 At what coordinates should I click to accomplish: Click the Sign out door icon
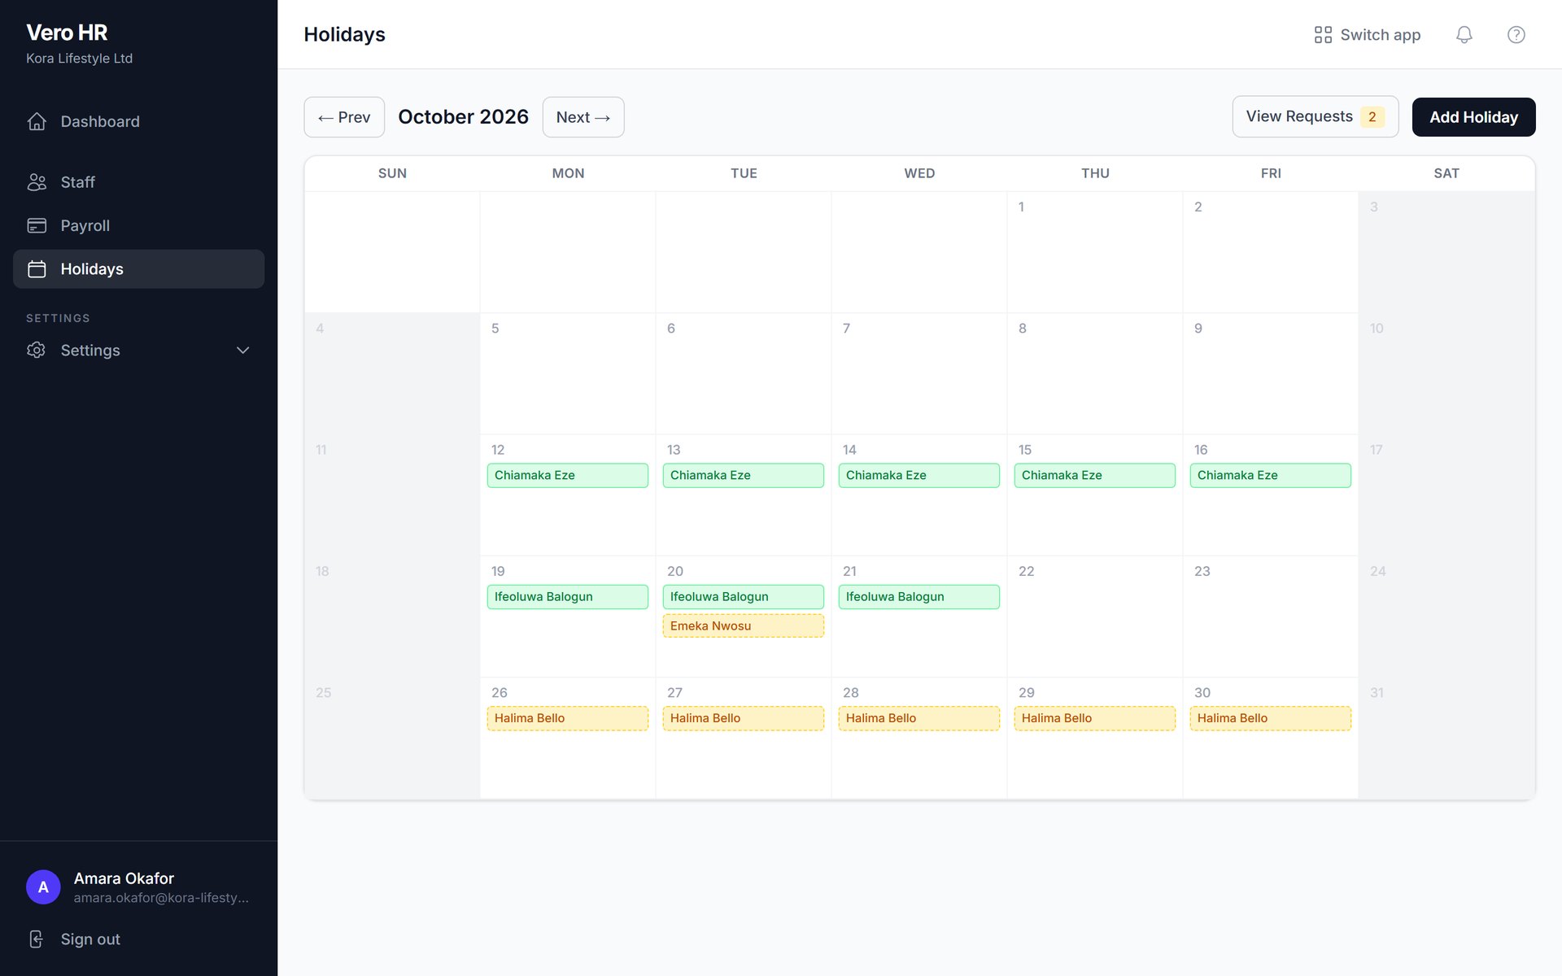(37, 939)
